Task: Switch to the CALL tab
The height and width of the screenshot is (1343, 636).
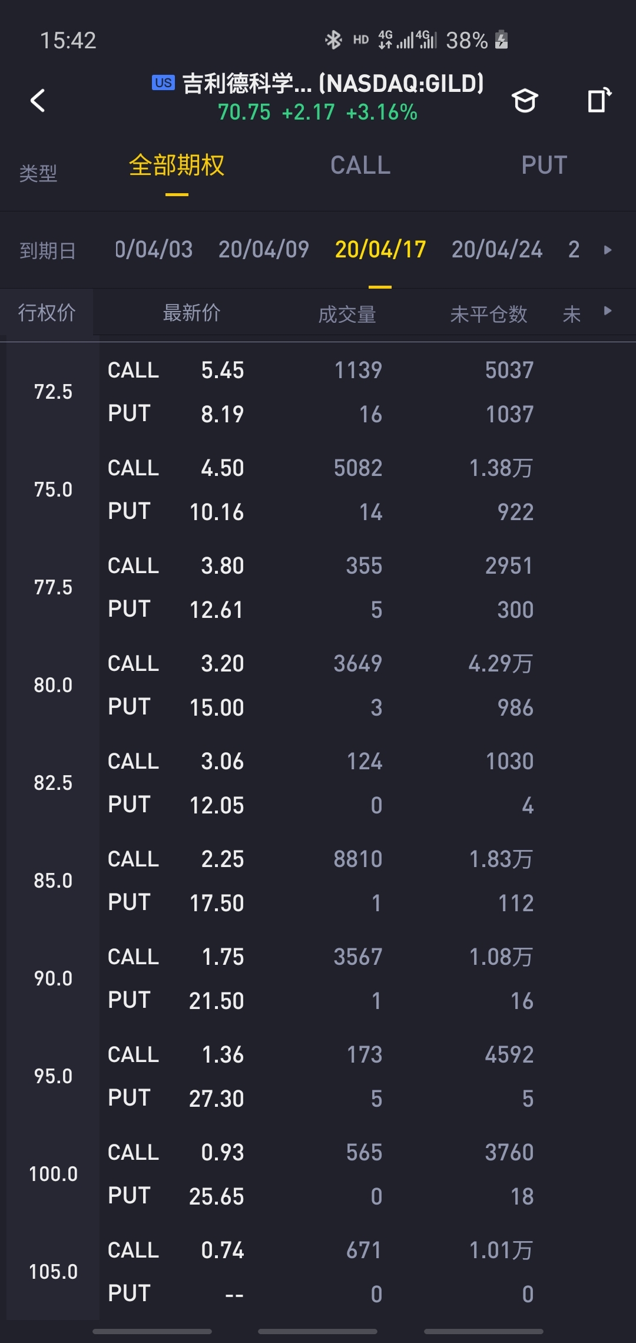Action: (360, 166)
